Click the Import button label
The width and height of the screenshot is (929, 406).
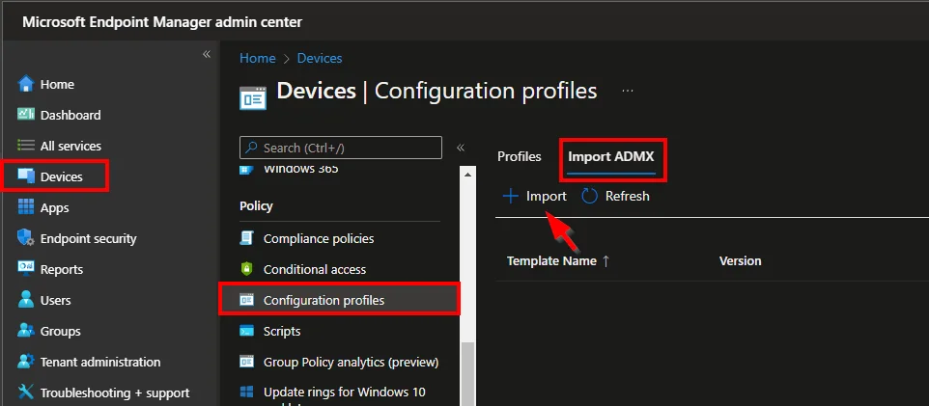pyautogui.click(x=547, y=196)
